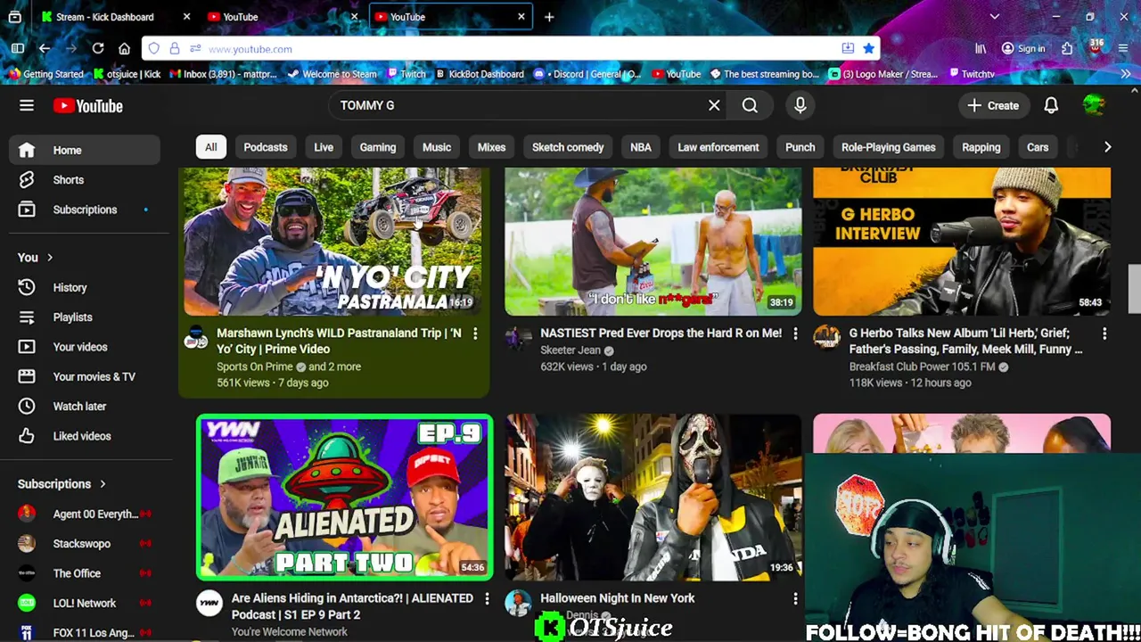The width and height of the screenshot is (1141, 642).
Task: Open Your movies & TV
Action: (x=85, y=376)
